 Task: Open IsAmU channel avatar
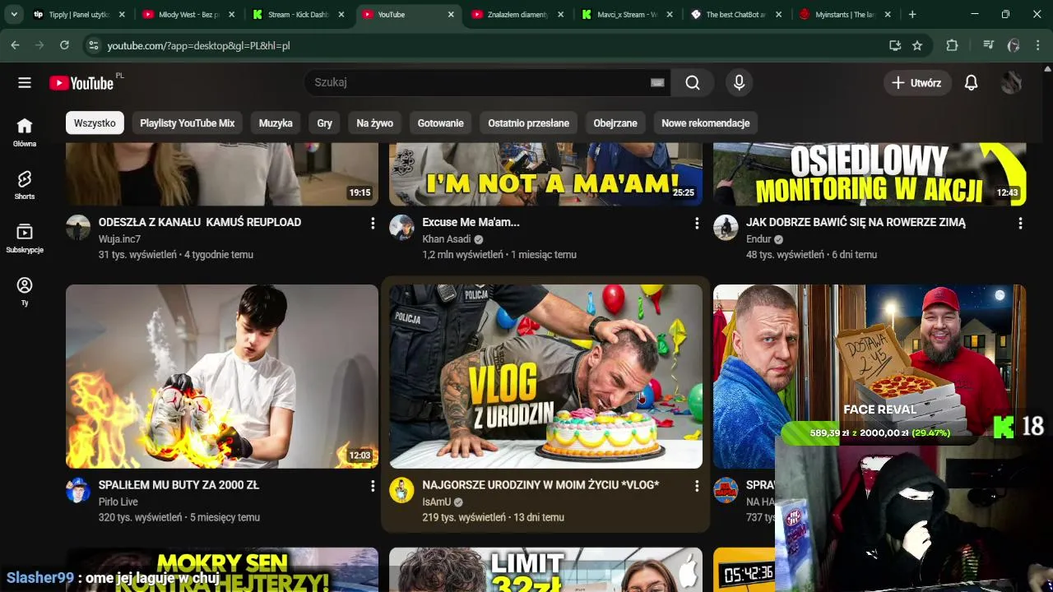pos(401,490)
